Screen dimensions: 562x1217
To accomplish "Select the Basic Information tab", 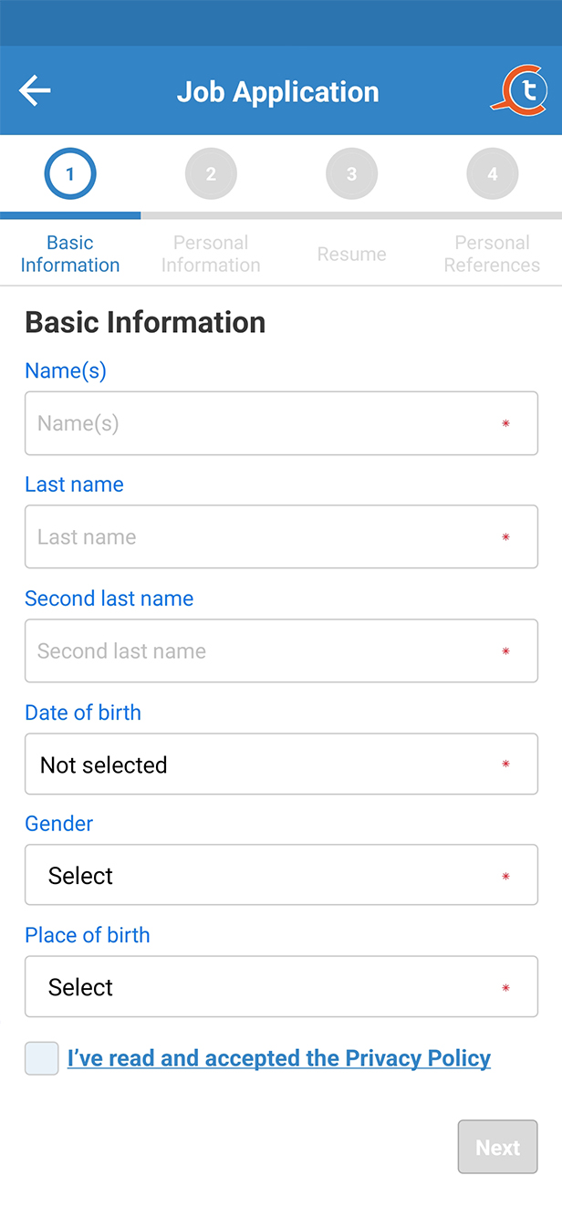I will [x=70, y=254].
